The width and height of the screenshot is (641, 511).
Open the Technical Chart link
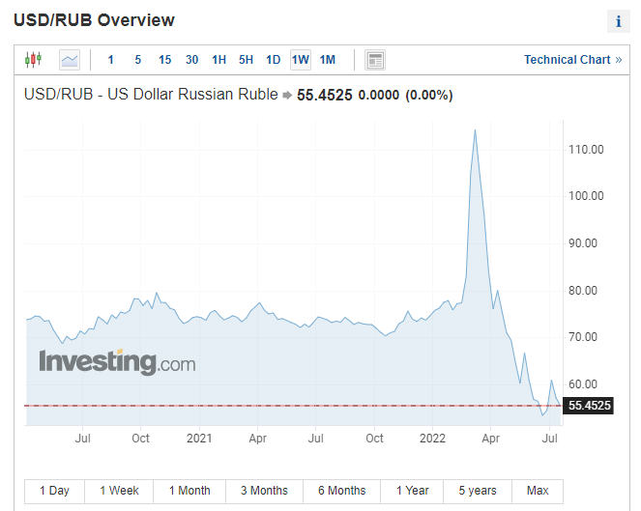pyautogui.click(x=572, y=60)
